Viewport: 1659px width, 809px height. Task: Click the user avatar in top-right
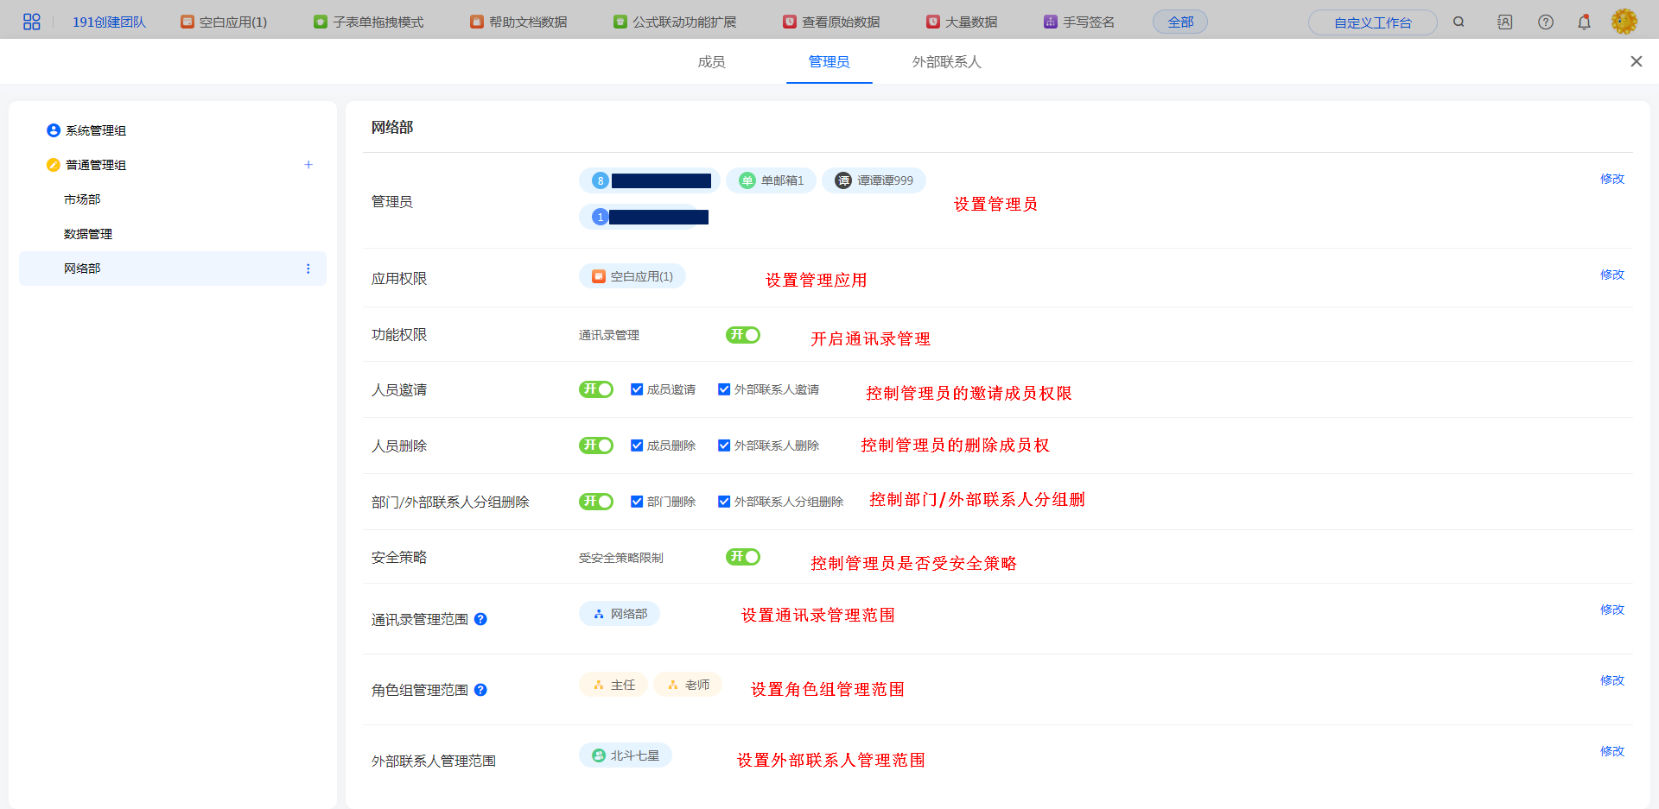click(x=1624, y=22)
